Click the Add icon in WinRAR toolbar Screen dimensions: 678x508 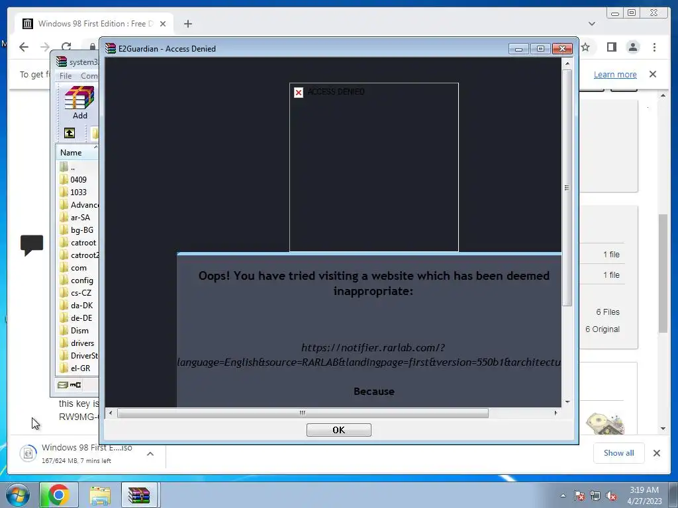pyautogui.click(x=79, y=103)
